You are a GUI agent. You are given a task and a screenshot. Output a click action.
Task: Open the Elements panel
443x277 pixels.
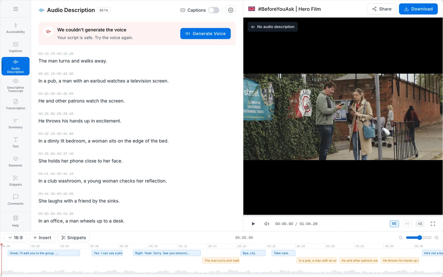click(x=16, y=161)
